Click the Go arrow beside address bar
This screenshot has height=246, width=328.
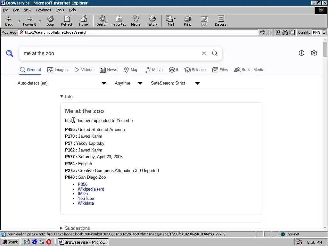(263, 32)
